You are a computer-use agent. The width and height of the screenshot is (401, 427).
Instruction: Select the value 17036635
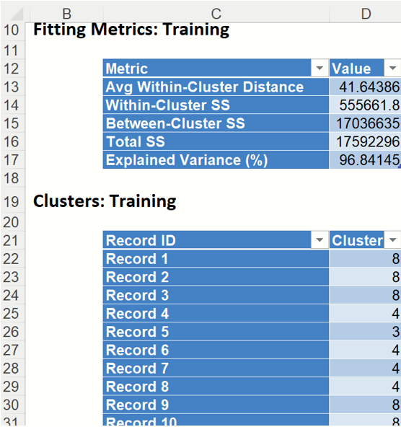click(x=365, y=123)
